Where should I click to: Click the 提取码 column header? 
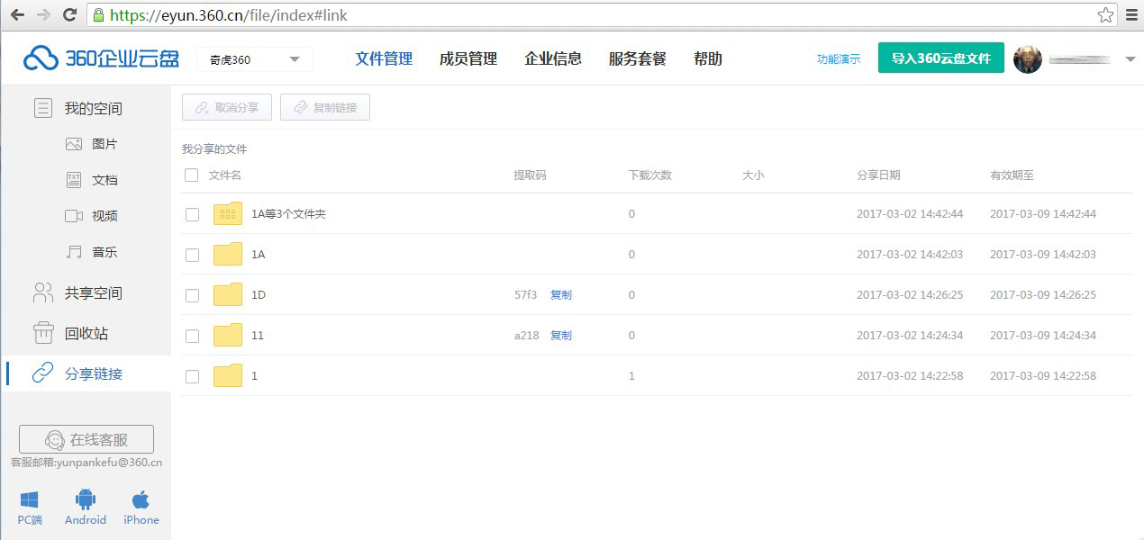point(530,175)
